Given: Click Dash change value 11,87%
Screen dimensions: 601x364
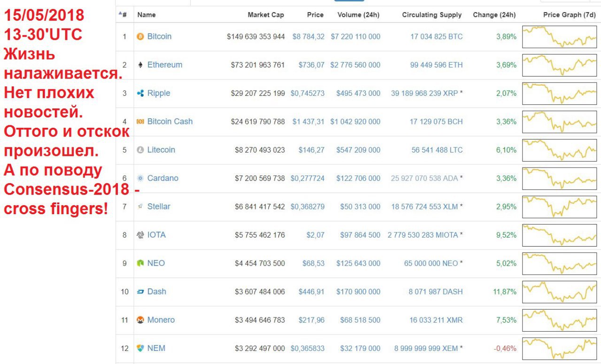Looking at the screenshot, I should click(x=504, y=292).
